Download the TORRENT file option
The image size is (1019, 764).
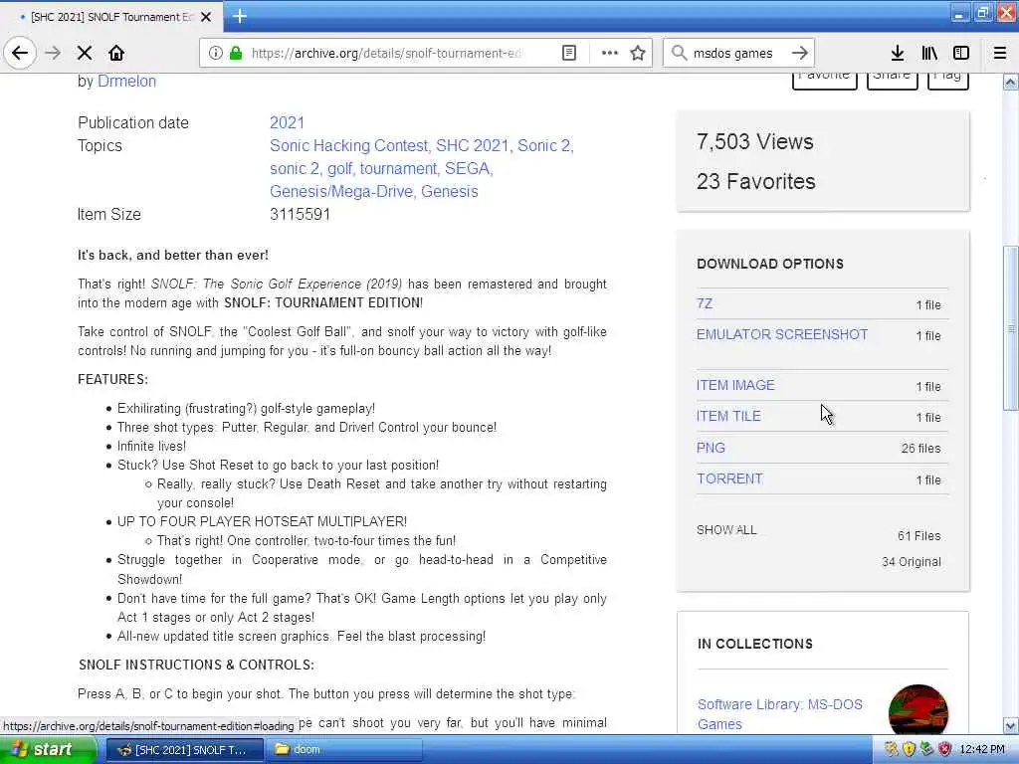(x=729, y=478)
